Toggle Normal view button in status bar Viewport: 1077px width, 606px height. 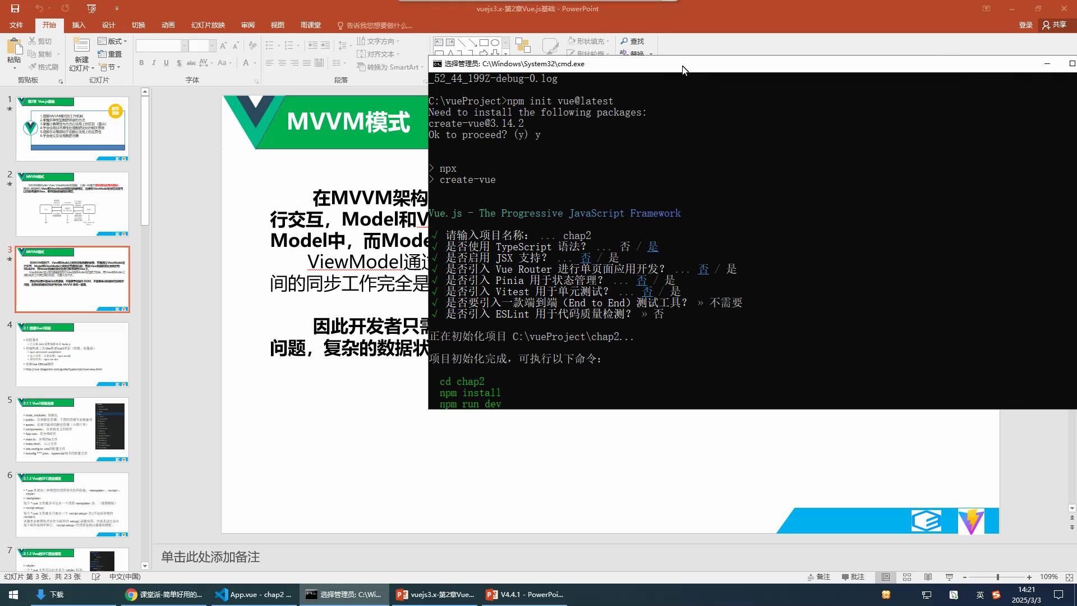click(886, 577)
